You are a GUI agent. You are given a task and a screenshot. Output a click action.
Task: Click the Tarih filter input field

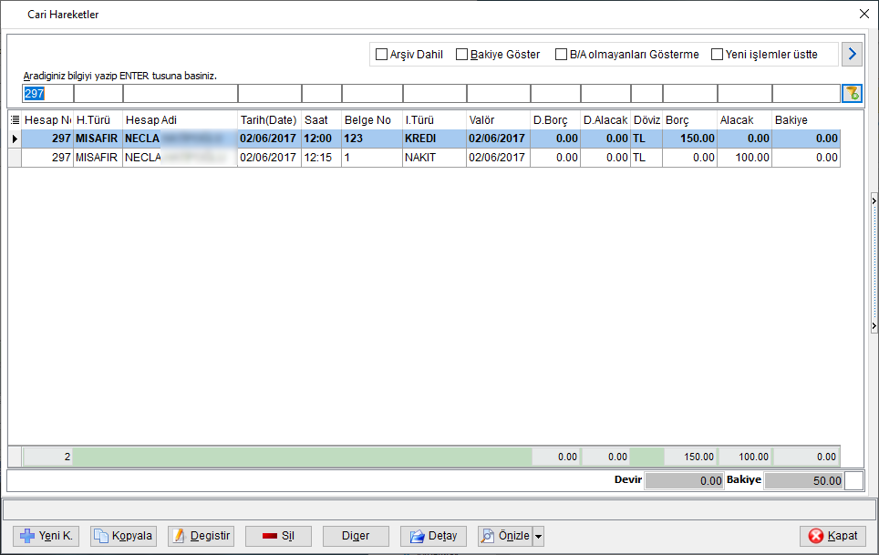click(270, 94)
